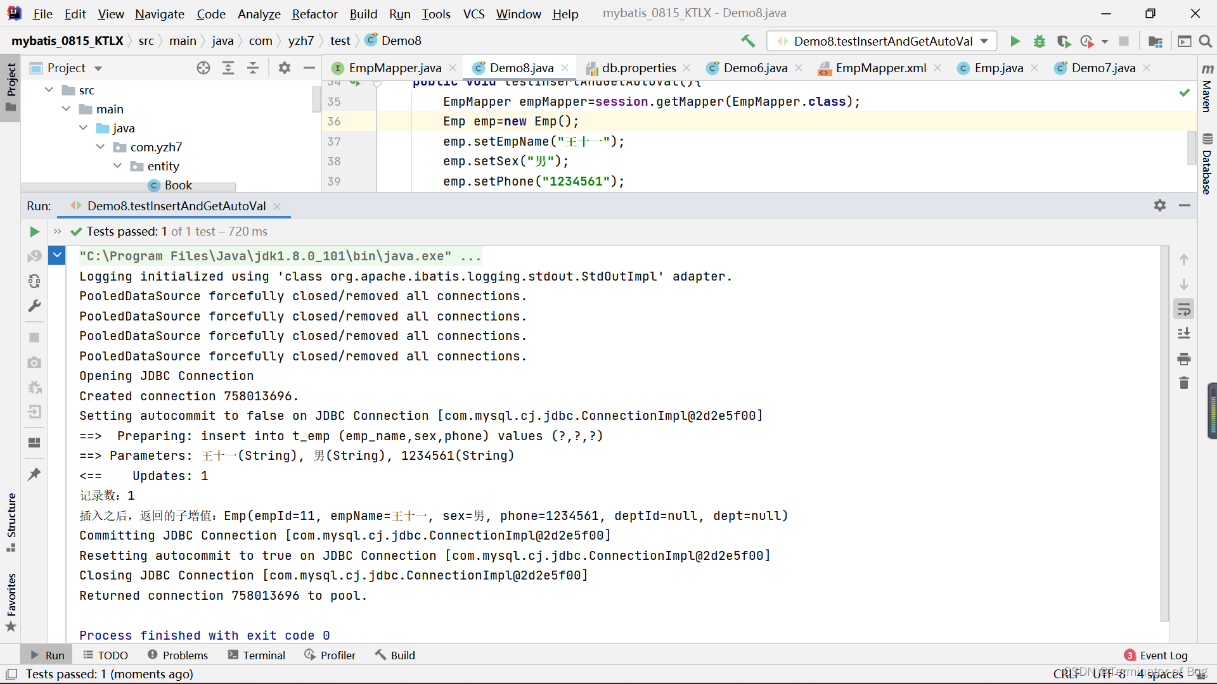Rerun test with green play in Run panel
This screenshot has height=684, width=1217.
tap(34, 232)
